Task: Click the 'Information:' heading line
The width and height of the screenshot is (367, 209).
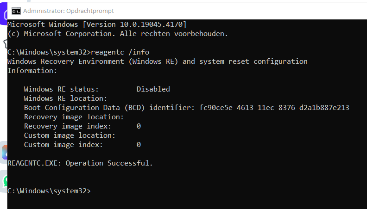Action: 32,70
